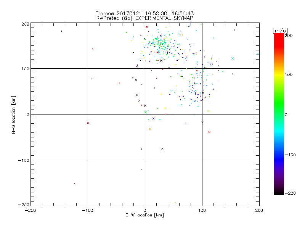Click N-S axis tick label '-100'

point(24,160)
